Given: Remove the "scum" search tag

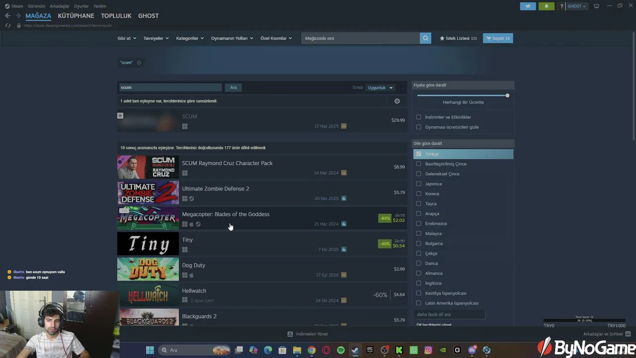Looking at the screenshot, I should tap(139, 63).
